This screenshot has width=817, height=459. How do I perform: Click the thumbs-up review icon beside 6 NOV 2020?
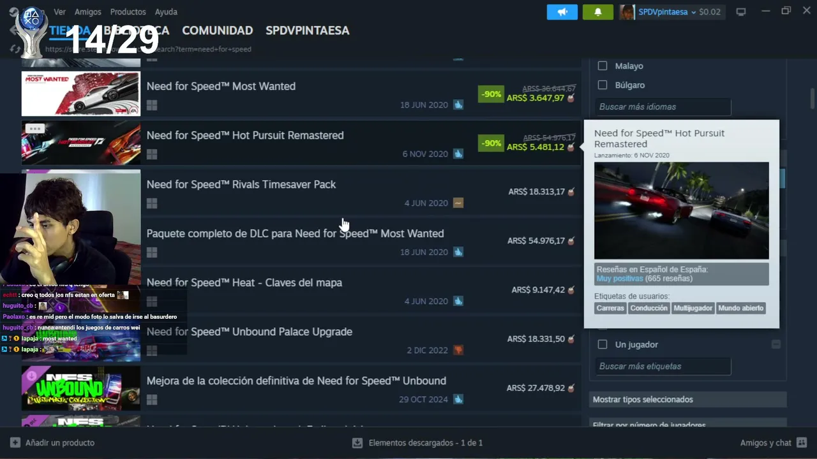458,154
